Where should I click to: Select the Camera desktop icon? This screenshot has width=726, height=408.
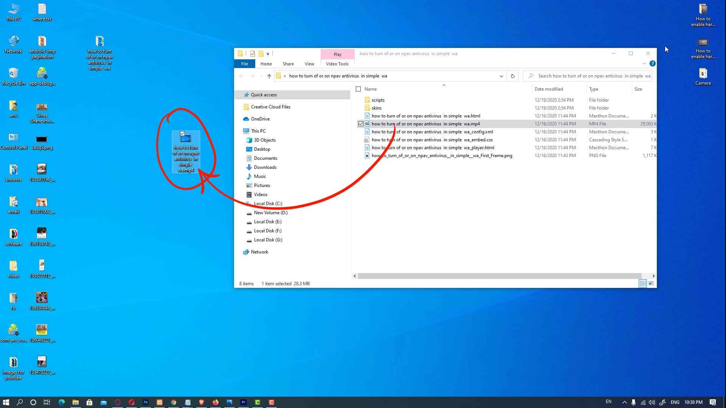click(703, 77)
